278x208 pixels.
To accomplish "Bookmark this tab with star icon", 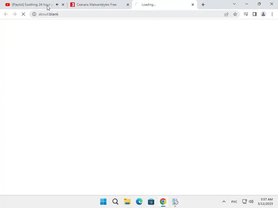I will 235,14.
